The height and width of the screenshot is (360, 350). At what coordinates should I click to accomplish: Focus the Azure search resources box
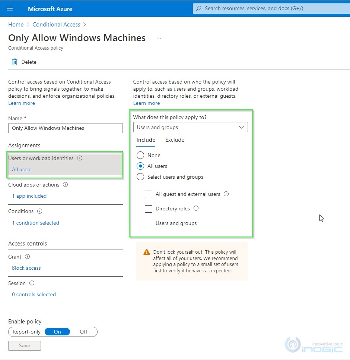(x=271, y=9)
